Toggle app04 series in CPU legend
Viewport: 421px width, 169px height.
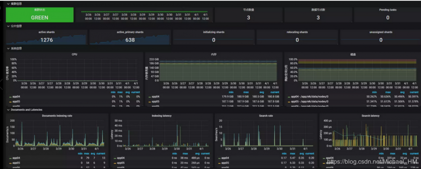click(16, 96)
